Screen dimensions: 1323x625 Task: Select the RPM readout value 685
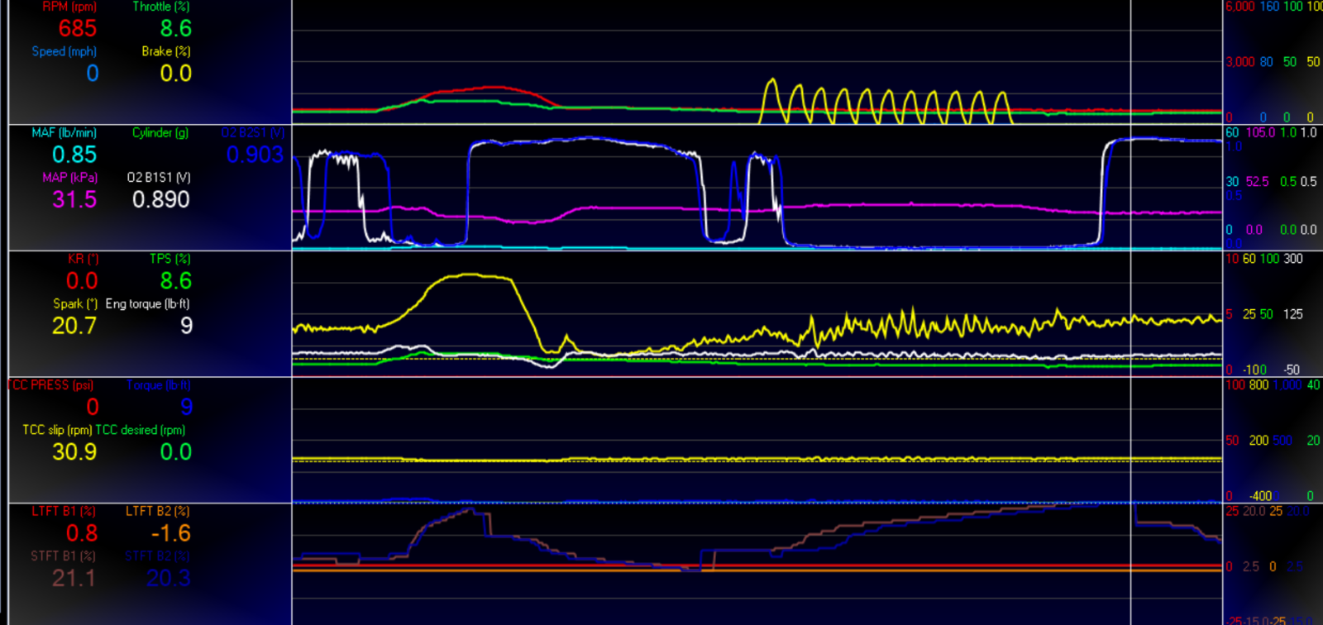(x=78, y=29)
